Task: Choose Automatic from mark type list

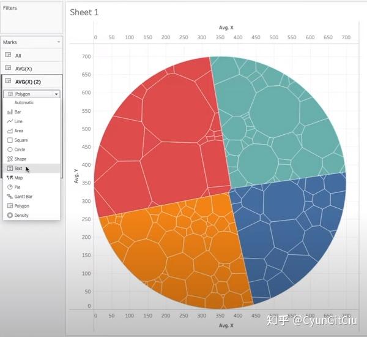Action: (24, 102)
